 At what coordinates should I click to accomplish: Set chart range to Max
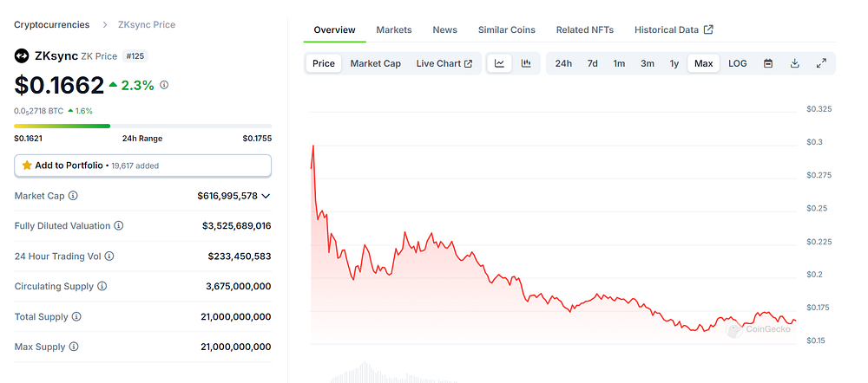tap(704, 63)
